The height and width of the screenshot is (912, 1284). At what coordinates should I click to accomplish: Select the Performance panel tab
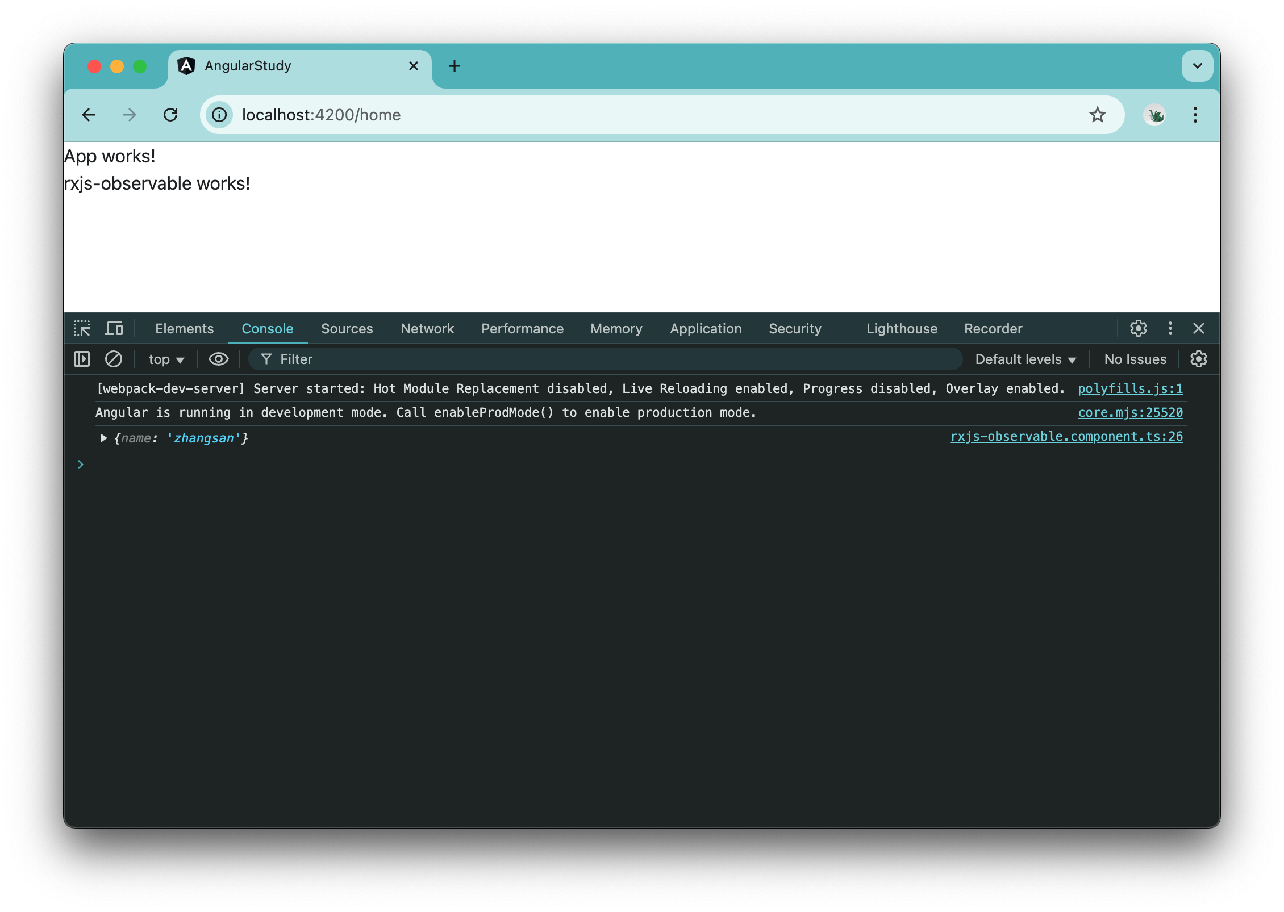(x=523, y=328)
